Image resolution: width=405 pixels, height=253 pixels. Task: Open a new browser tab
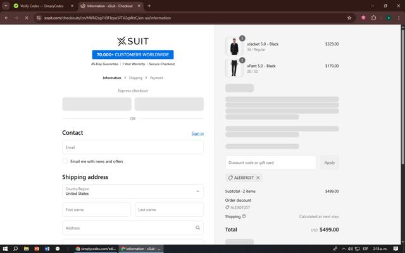(149, 6)
